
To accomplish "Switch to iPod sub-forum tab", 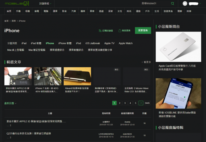I will pos(79,43).
